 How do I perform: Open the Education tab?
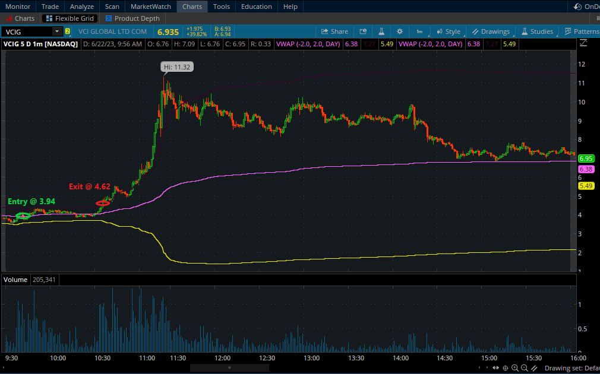(257, 7)
